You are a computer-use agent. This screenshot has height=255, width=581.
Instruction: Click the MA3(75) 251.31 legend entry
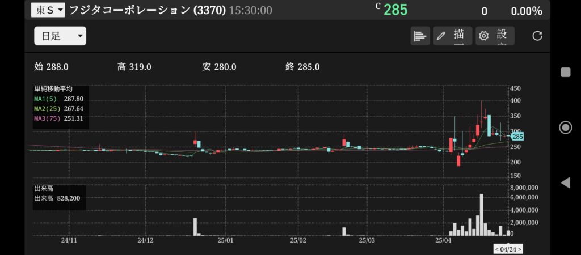click(x=58, y=118)
